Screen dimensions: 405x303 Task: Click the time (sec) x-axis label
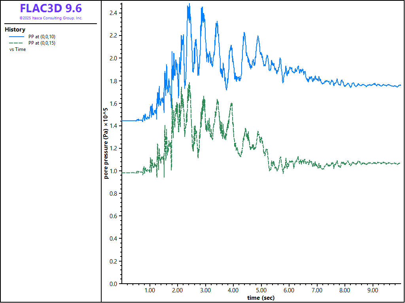point(261,298)
